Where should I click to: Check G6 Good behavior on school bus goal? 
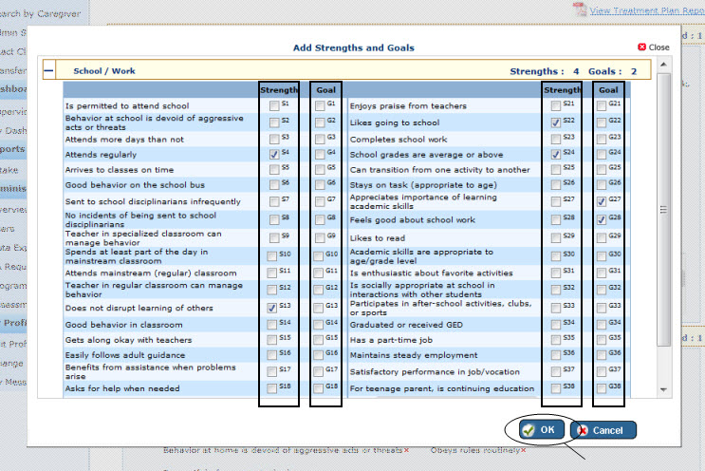(320, 185)
